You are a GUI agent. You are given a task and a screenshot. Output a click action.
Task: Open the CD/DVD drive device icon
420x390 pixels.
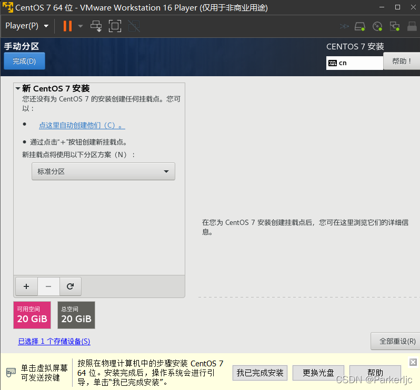click(x=377, y=26)
